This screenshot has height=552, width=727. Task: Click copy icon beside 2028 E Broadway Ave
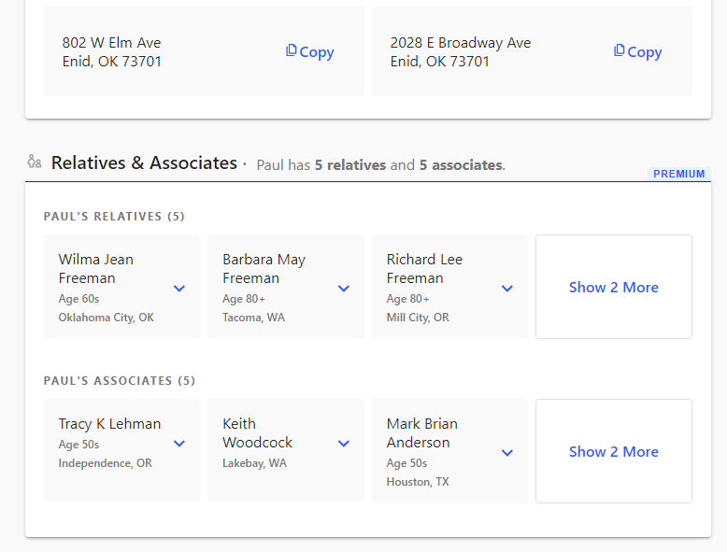point(619,50)
